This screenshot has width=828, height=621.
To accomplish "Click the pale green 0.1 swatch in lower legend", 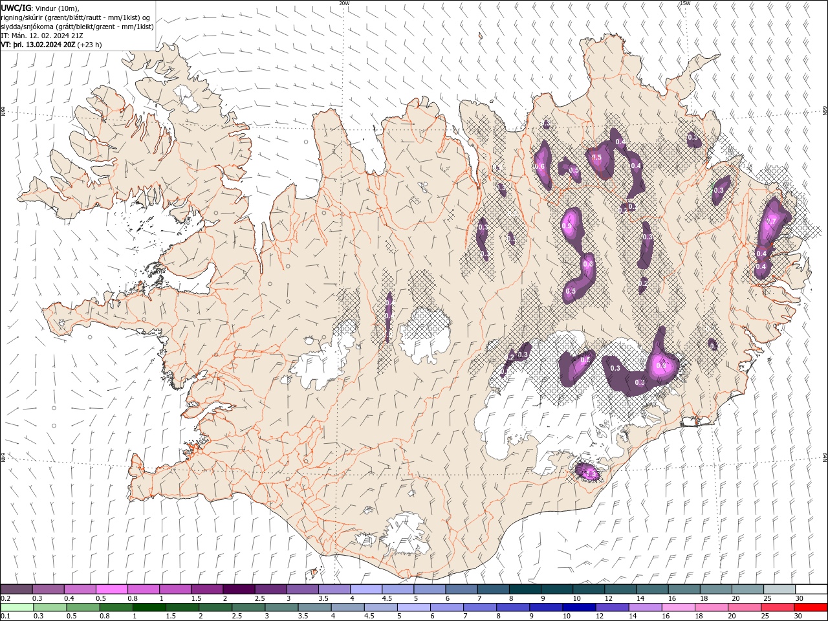I will [x=17, y=607].
